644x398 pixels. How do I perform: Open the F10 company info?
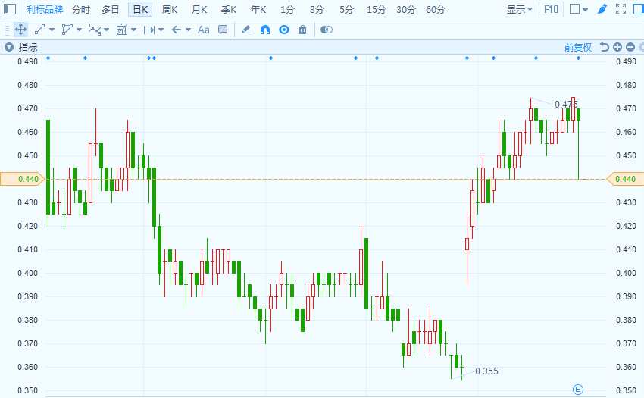(551, 9)
